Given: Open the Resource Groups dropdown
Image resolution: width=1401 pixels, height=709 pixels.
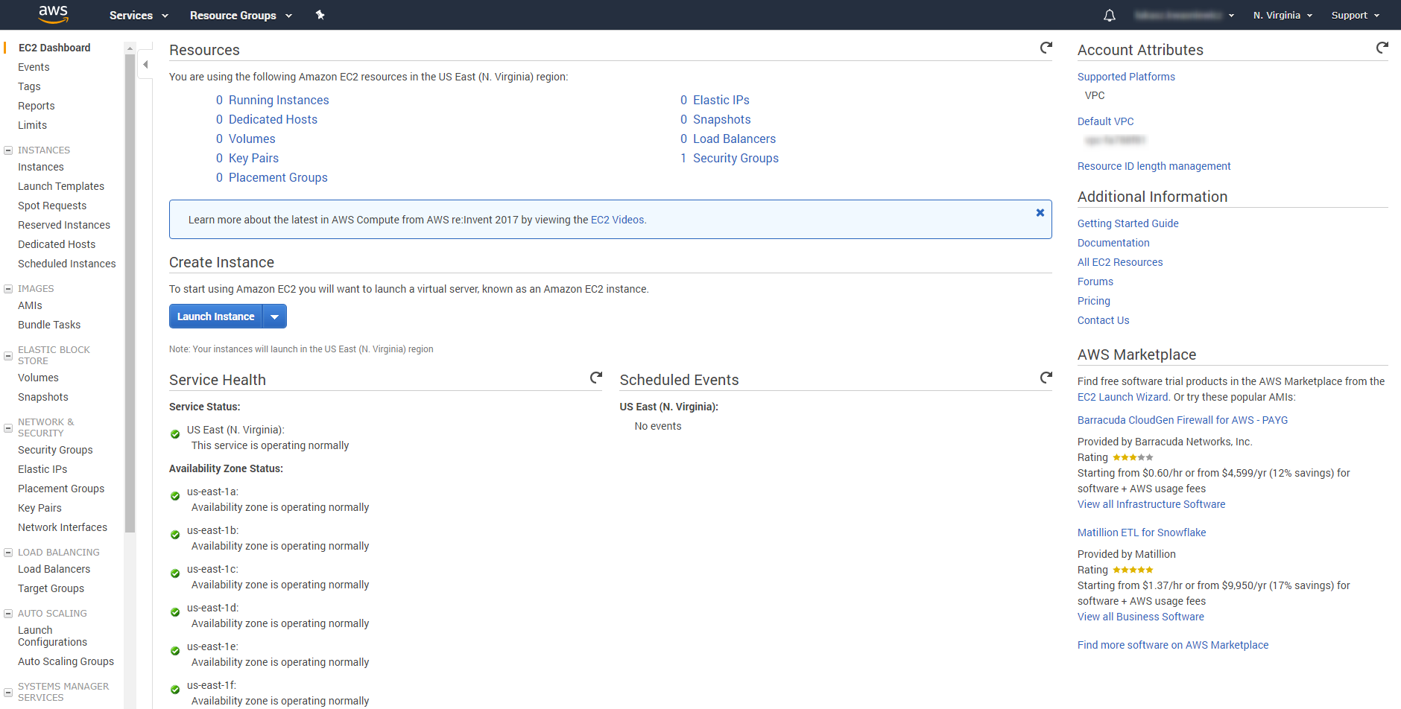Looking at the screenshot, I should tap(241, 15).
